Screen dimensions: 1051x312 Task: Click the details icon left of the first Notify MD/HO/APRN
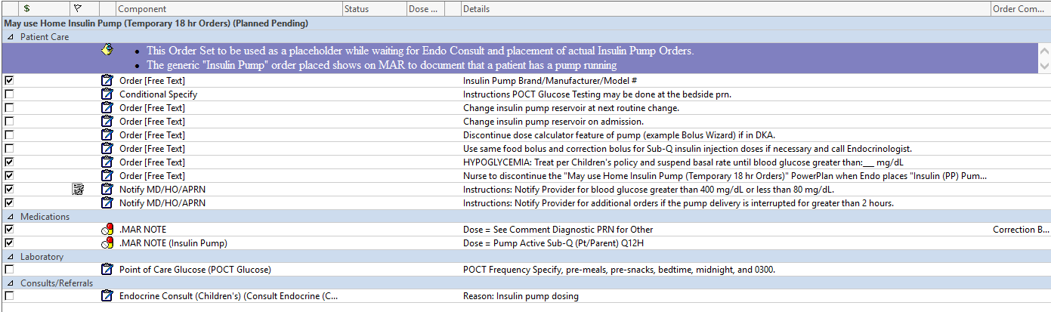[x=78, y=190]
